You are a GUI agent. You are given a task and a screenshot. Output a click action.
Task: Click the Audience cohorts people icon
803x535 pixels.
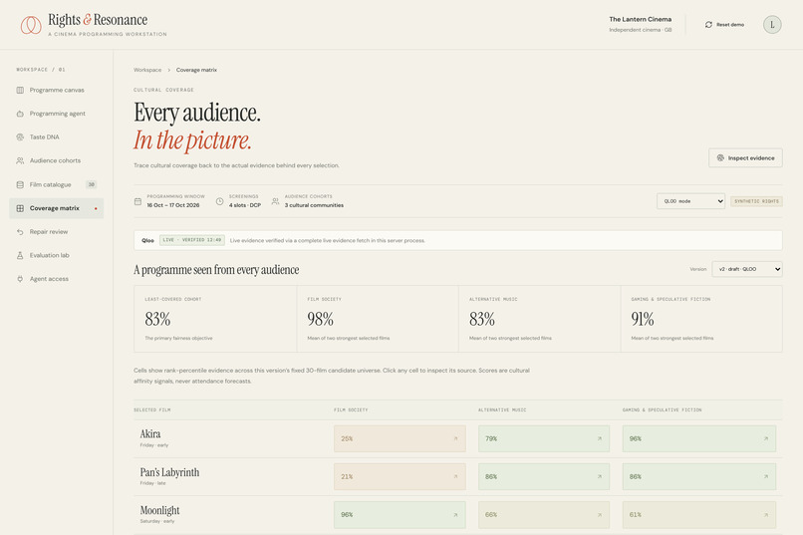[x=20, y=160]
